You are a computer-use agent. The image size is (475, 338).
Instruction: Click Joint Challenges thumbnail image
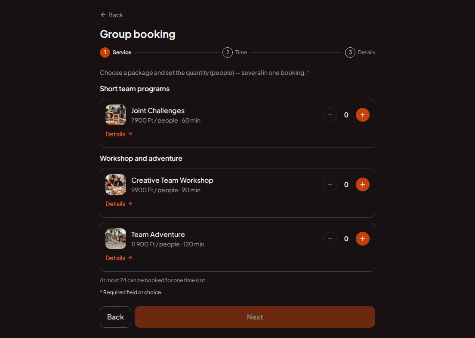point(116,115)
